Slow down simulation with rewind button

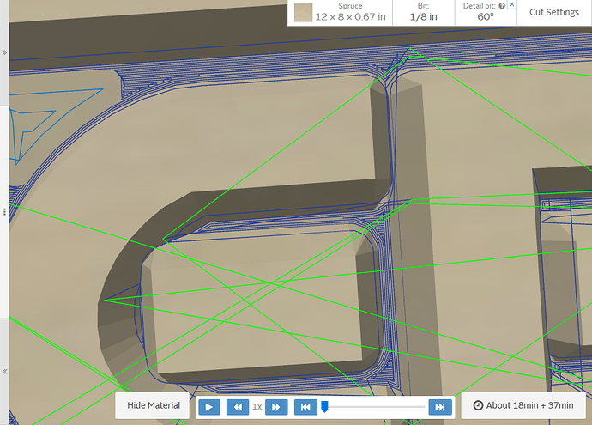click(238, 407)
